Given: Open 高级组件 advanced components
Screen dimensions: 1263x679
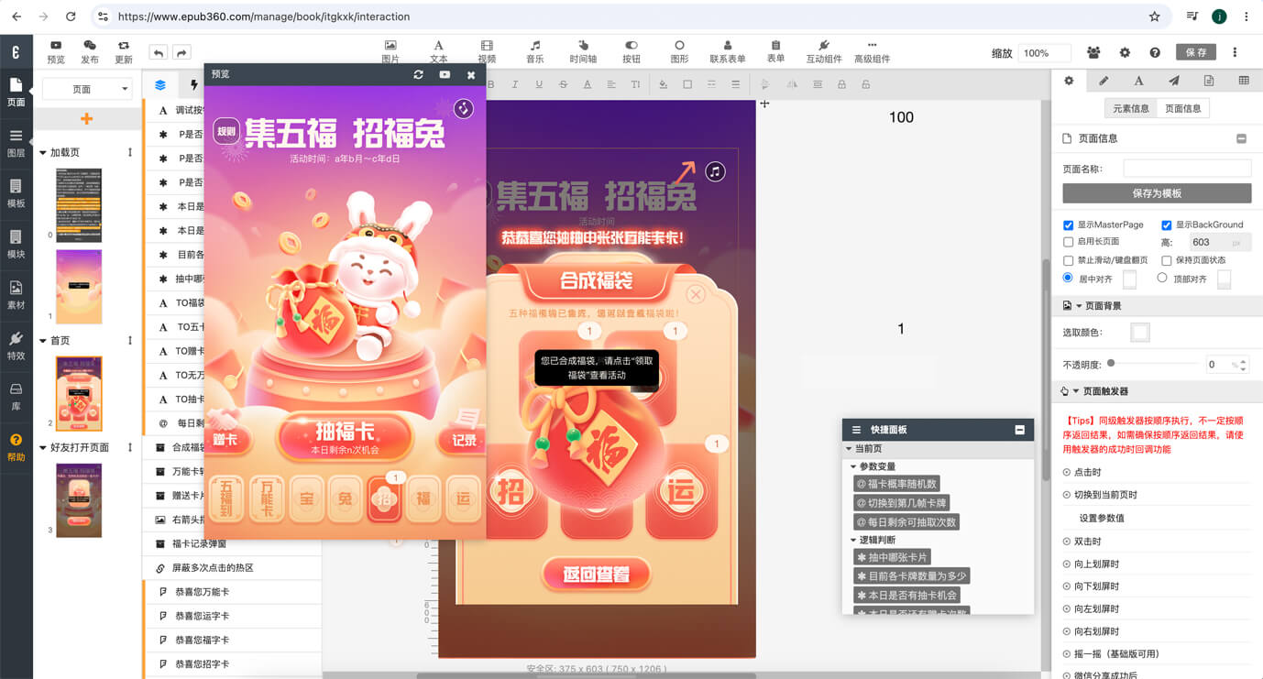Looking at the screenshot, I should tap(872, 51).
